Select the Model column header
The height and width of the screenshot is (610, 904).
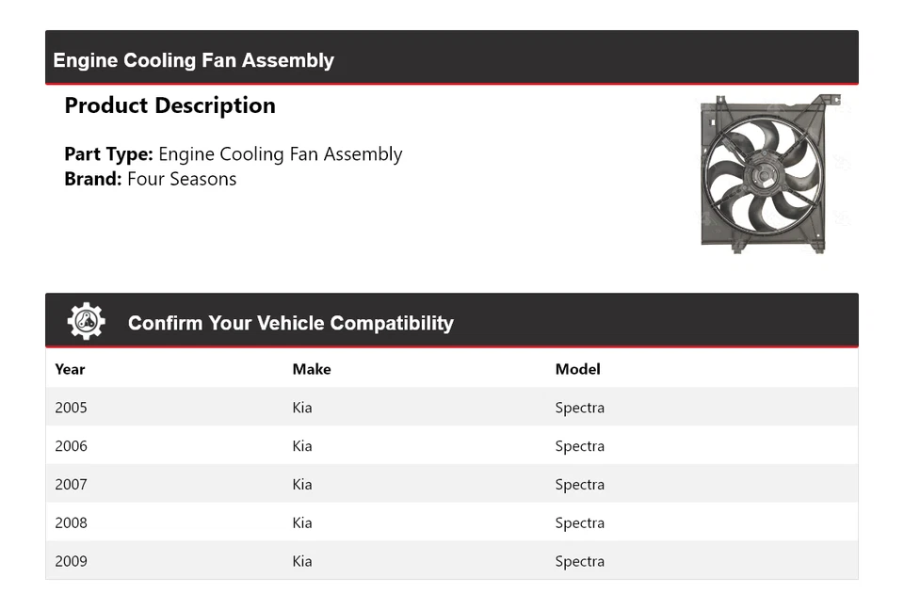pyautogui.click(x=577, y=369)
